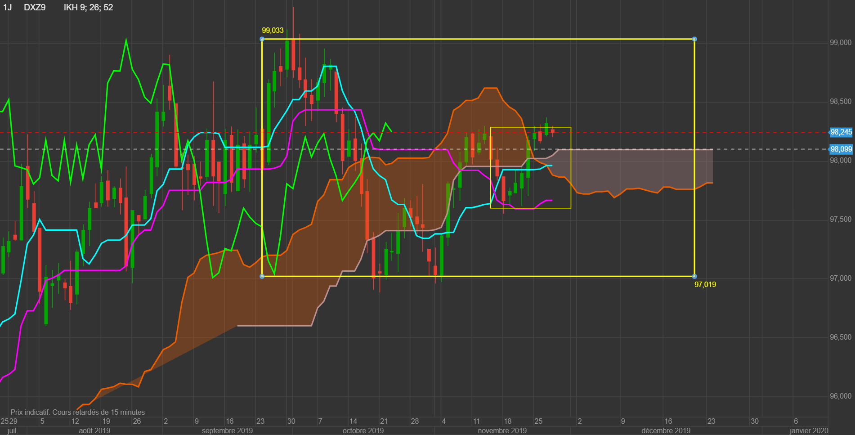Select the IKH 9; 26; 52 indicator label

tap(88, 7)
